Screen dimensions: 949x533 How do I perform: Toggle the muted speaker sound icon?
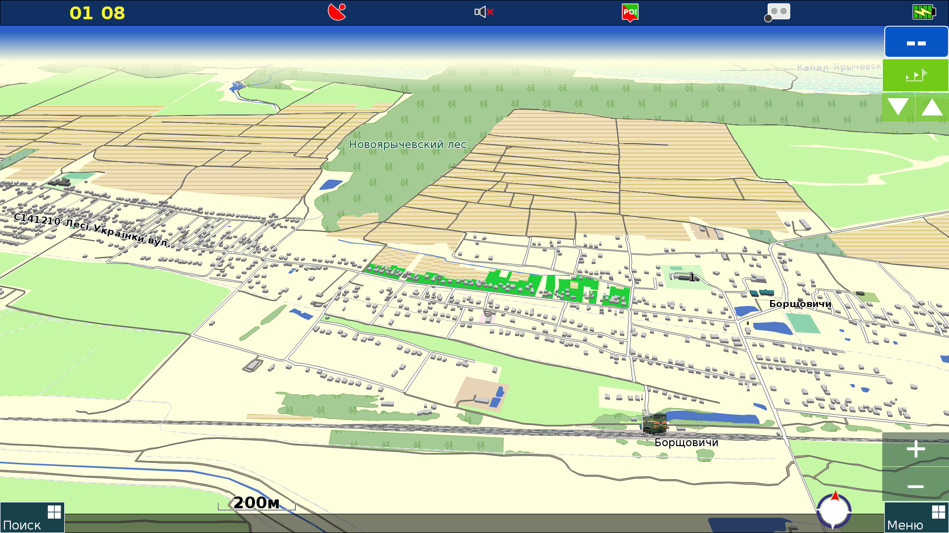point(484,12)
